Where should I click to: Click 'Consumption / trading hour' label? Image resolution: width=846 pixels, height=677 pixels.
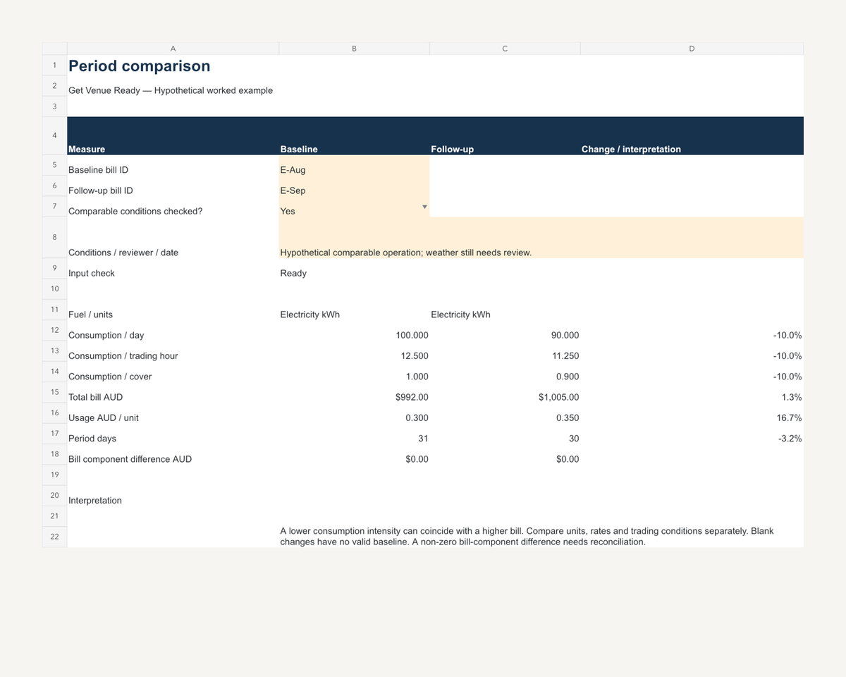(x=123, y=355)
